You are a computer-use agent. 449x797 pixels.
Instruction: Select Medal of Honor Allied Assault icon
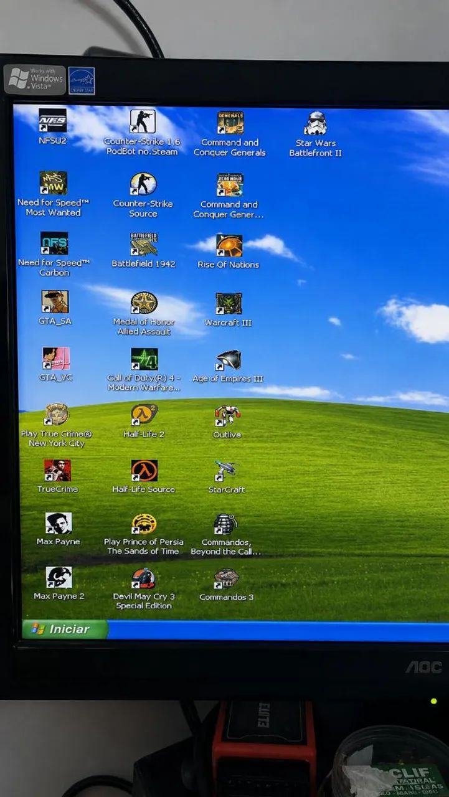[144, 303]
